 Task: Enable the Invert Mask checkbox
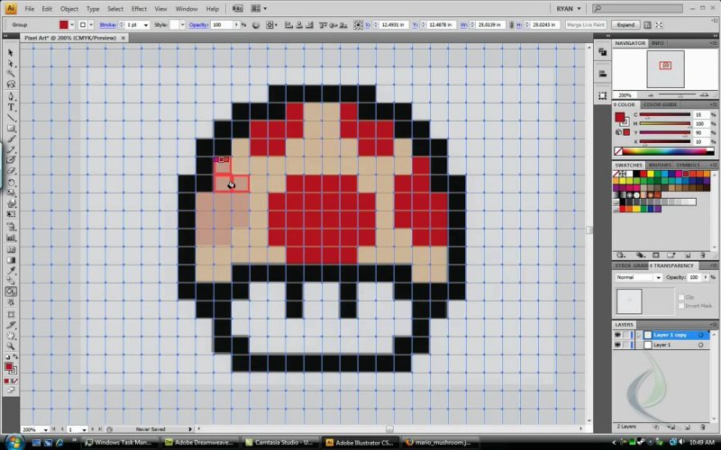(x=681, y=306)
